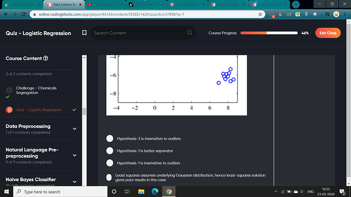Bookmark this quiz with the bookmark icon

coord(84,33)
